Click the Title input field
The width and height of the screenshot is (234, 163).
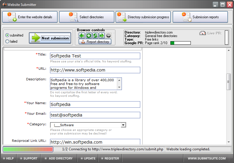pyautogui.click(x=95, y=56)
